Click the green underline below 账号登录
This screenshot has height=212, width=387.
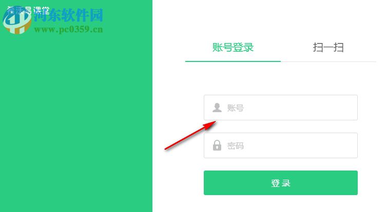point(233,61)
